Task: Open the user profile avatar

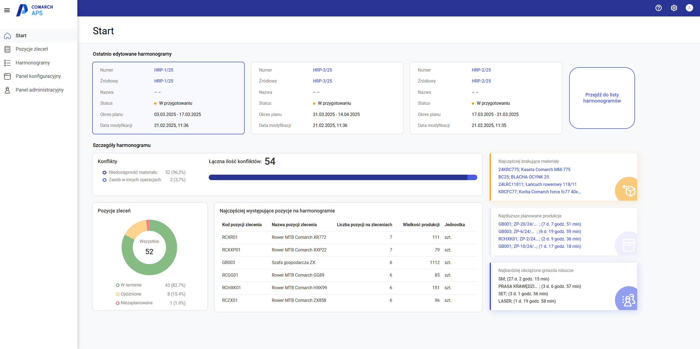Action: [689, 8]
